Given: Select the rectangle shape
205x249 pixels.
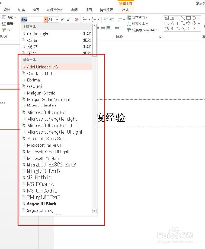Looking at the screenshot, I should click(188, 18).
